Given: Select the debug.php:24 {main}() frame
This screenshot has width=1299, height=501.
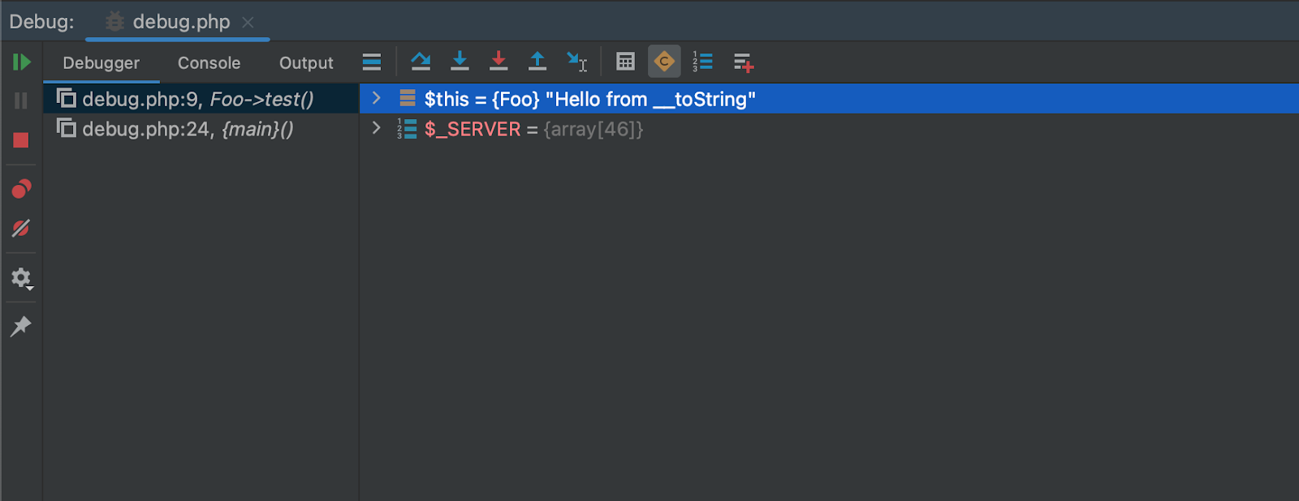Looking at the screenshot, I should tap(188, 129).
